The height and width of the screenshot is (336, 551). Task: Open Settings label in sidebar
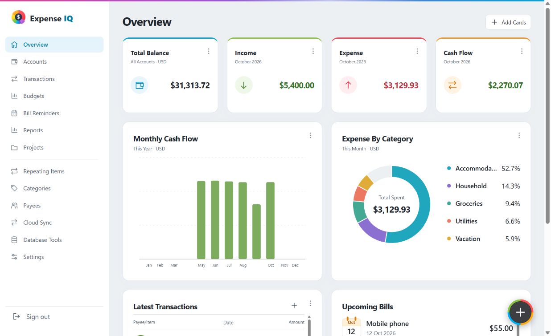pyautogui.click(x=33, y=257)
